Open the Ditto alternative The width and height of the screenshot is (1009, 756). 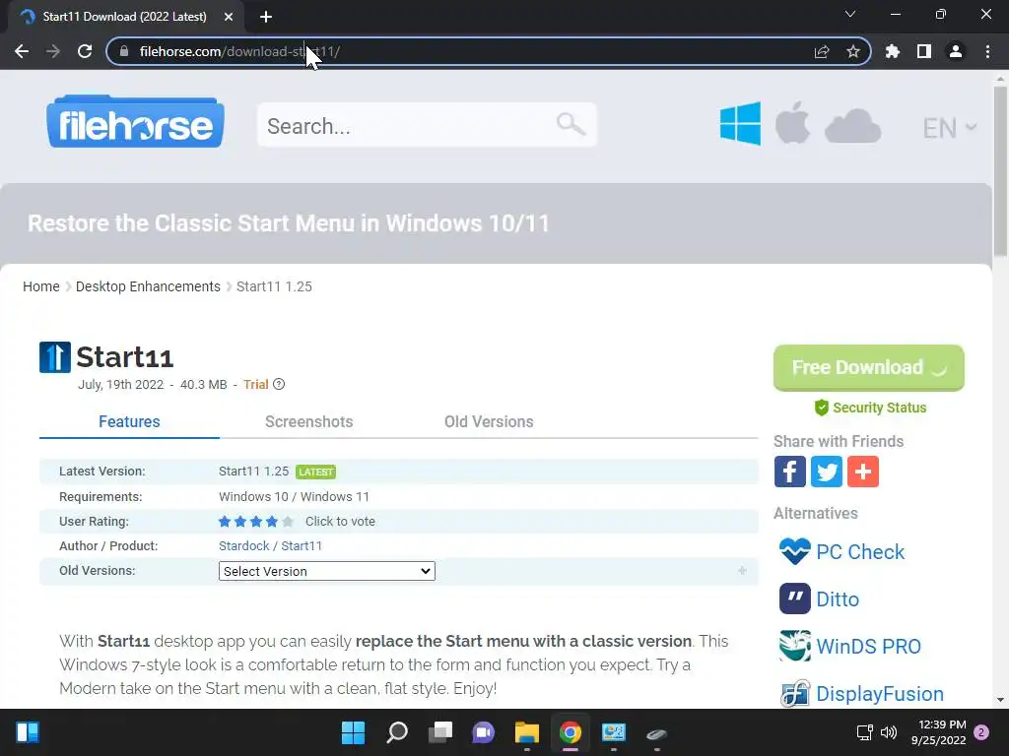click(819, 599)
